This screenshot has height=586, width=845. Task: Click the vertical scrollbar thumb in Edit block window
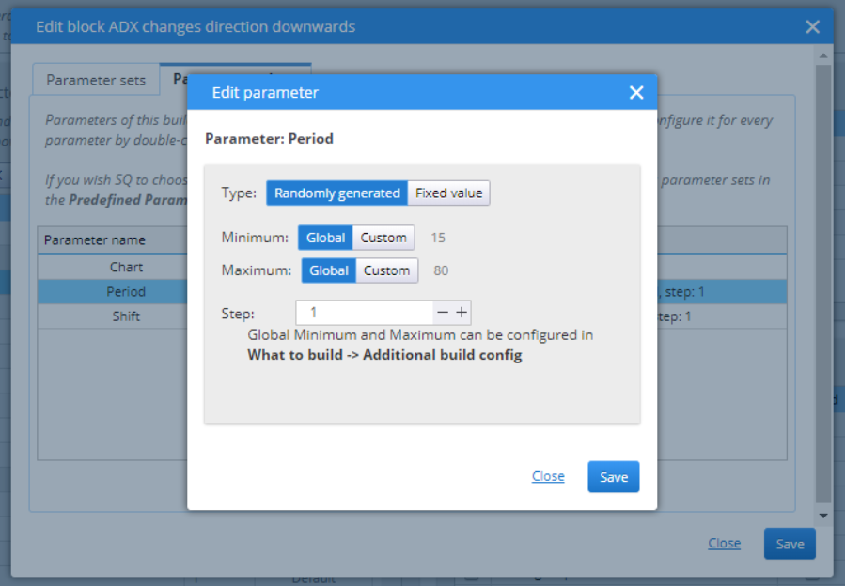pyautogui.click(x=822, y=284)
